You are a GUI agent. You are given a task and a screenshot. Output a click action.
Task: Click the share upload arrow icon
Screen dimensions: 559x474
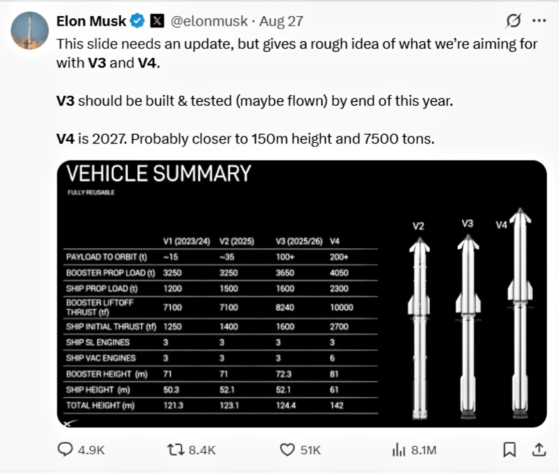539,449
